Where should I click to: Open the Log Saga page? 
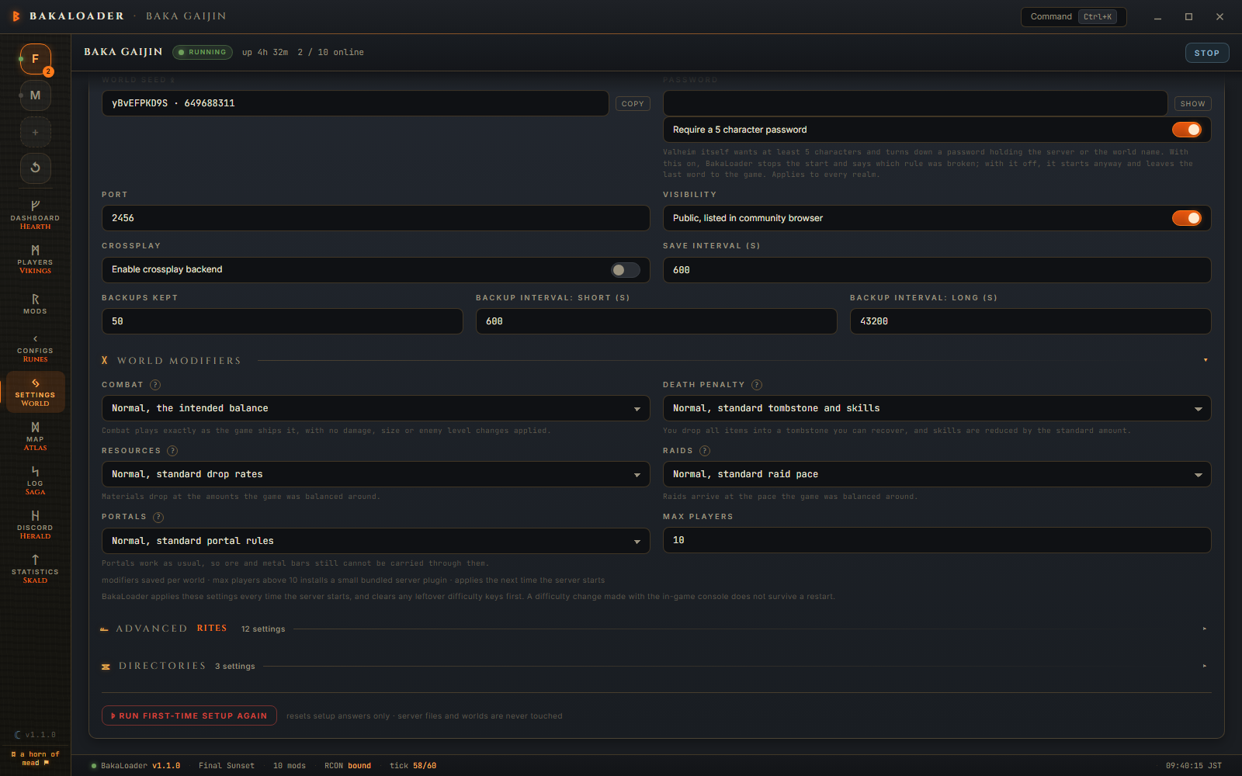tap(35, 480)
